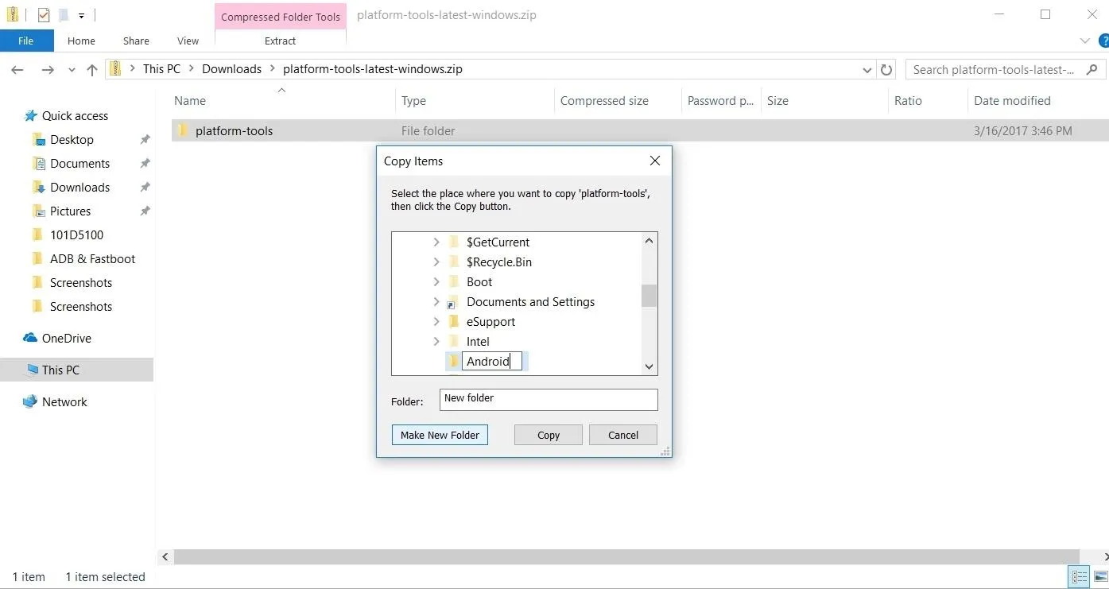Switch to details view layout

(x=1080, y=577)
